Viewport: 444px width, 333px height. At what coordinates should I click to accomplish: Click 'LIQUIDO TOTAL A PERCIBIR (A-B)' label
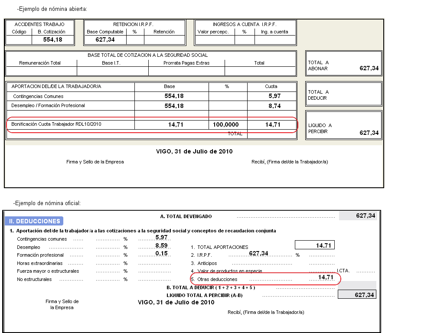click(x=205, y=295)
